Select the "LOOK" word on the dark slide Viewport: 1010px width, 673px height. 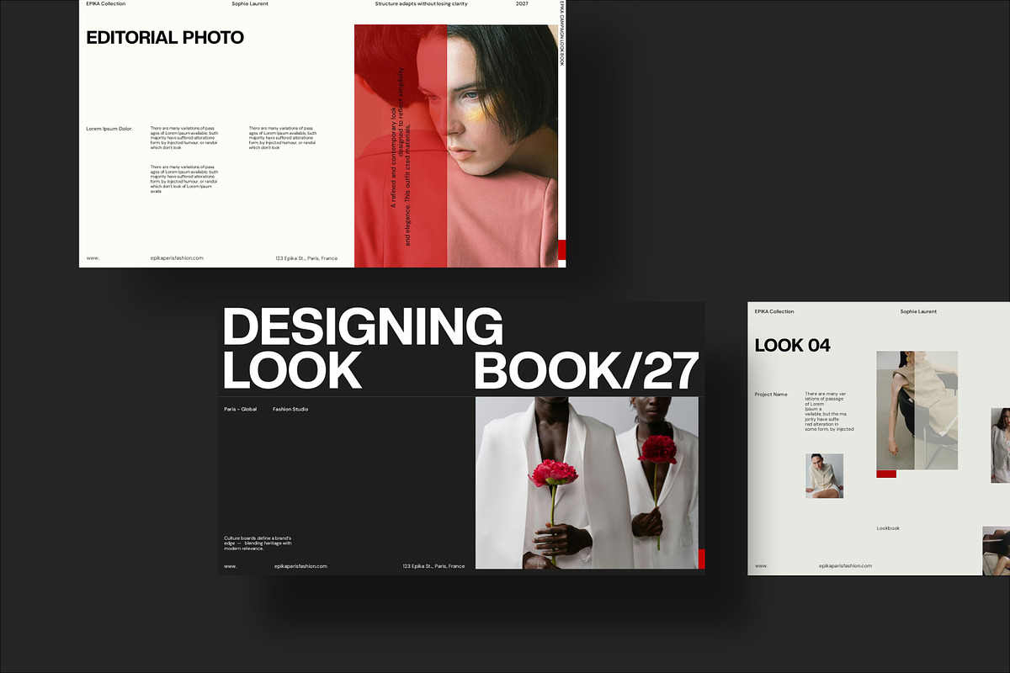click(x=292, y=370)
